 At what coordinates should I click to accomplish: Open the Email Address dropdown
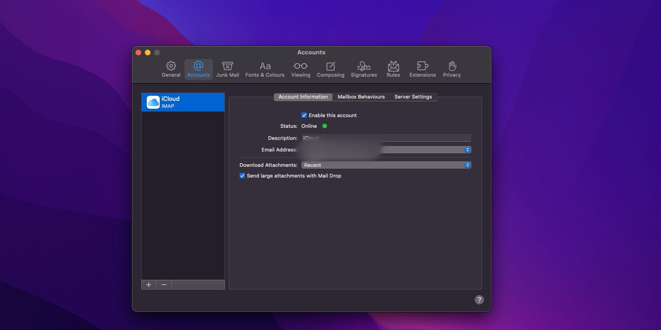click(x=467, y=149)
